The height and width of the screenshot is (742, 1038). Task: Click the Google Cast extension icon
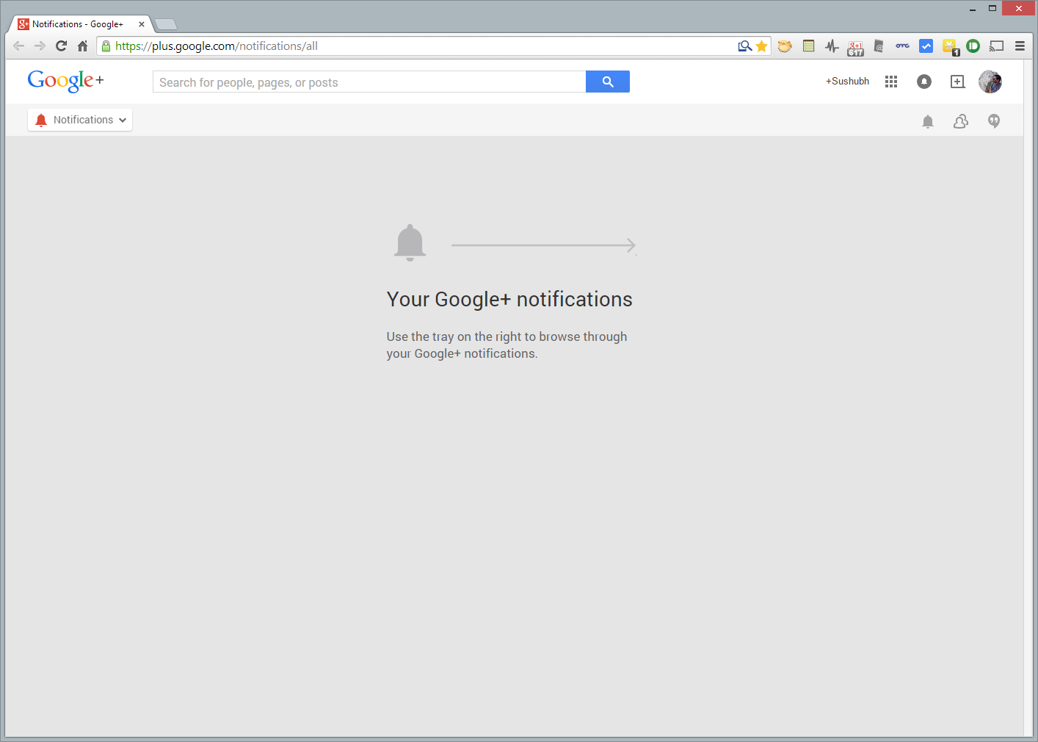pos(996,46)
